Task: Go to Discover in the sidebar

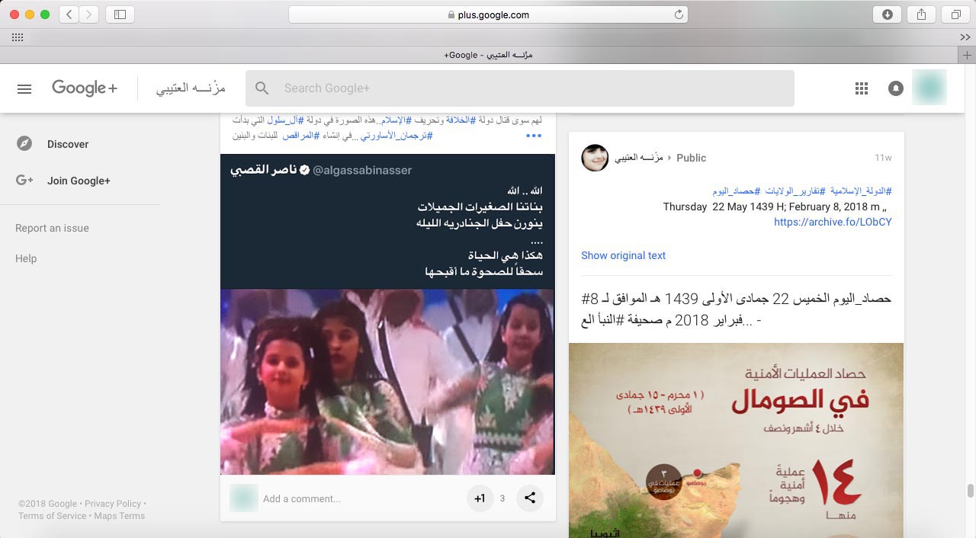Action: [67, 144]
